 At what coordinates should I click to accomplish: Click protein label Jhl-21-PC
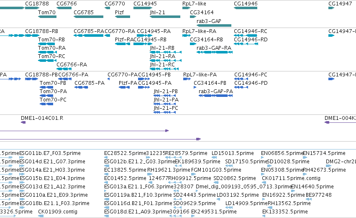pos(166,108)
